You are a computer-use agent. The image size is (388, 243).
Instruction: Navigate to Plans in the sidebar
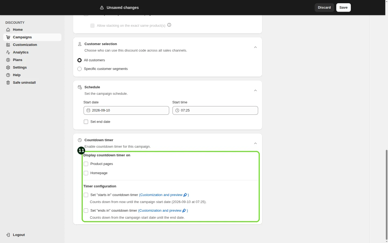tap(32, 60)
